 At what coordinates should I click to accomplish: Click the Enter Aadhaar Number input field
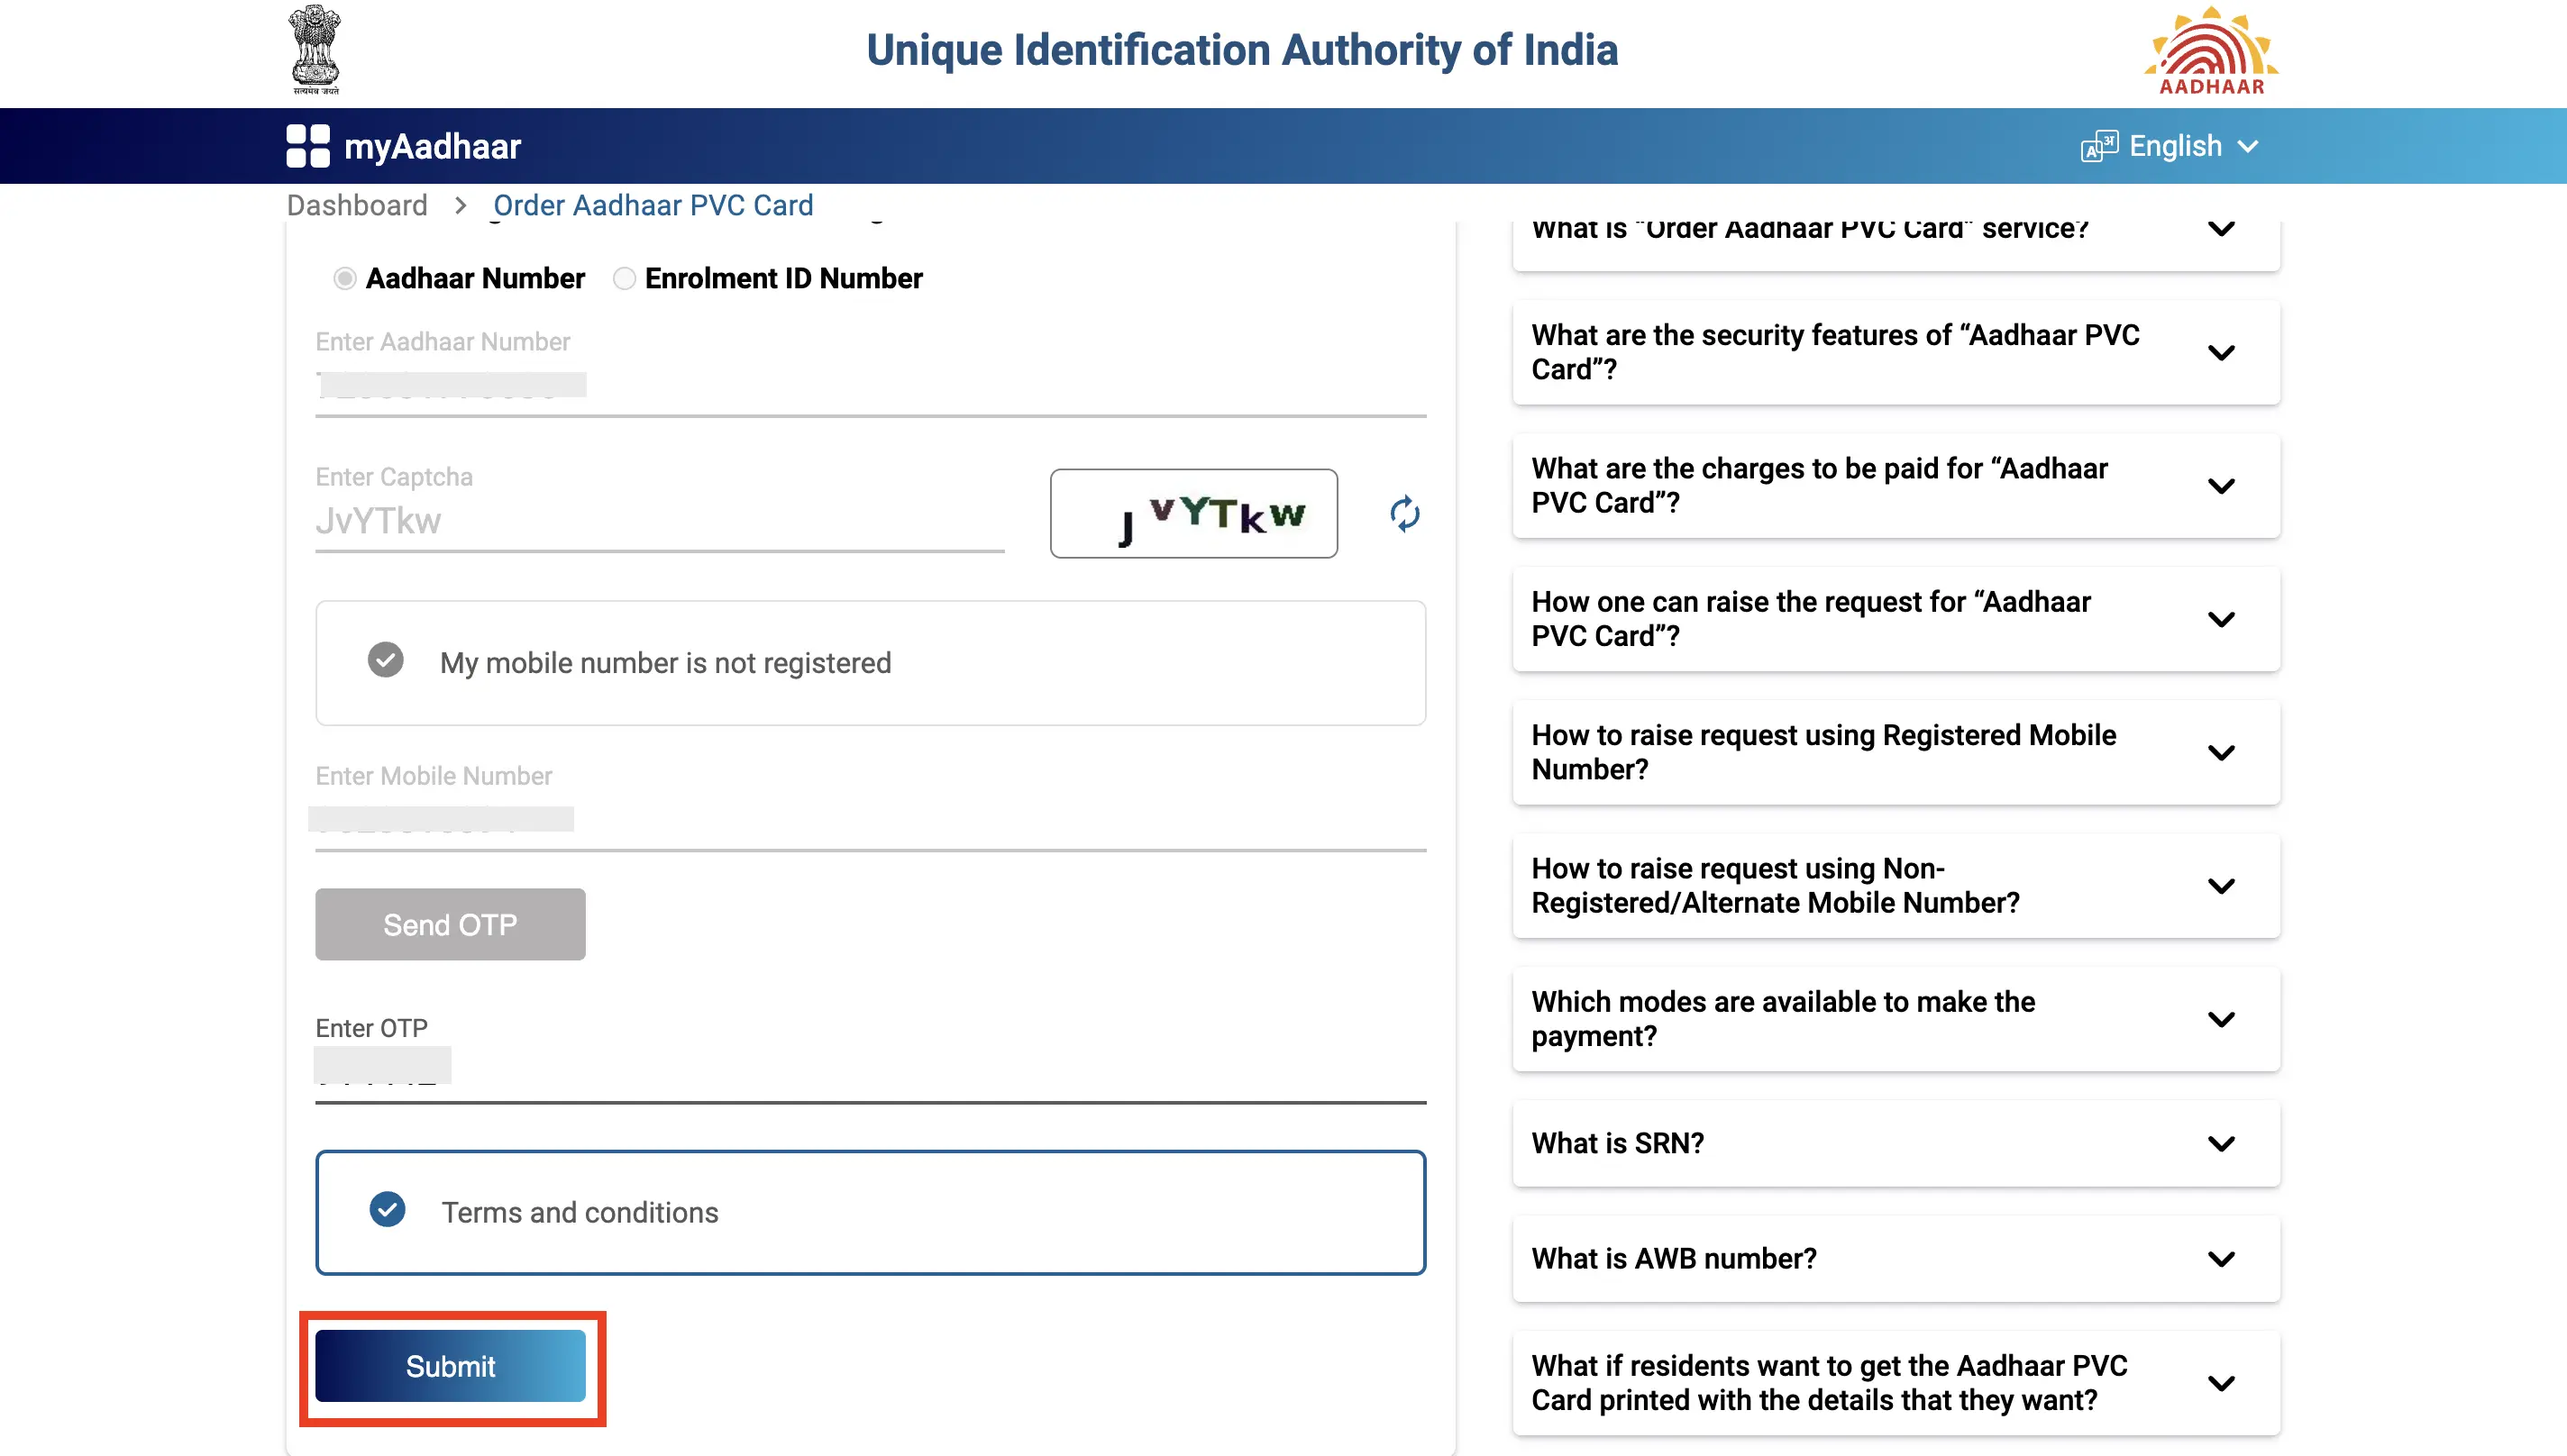coord(863,384)
